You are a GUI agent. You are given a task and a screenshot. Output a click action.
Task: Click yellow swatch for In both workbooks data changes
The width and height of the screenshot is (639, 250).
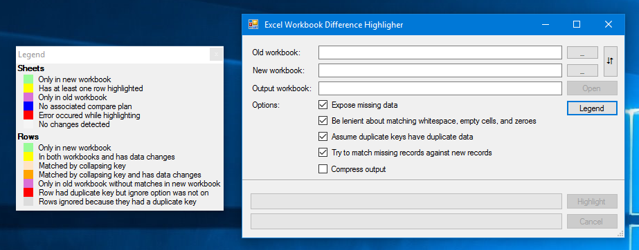(28, 156)
